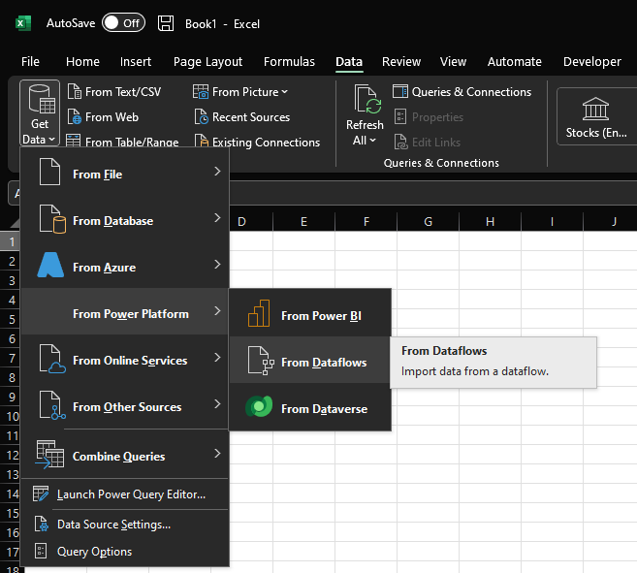Click the From Other Sources icon
This screenshot has width=637, height=573.
52,405
